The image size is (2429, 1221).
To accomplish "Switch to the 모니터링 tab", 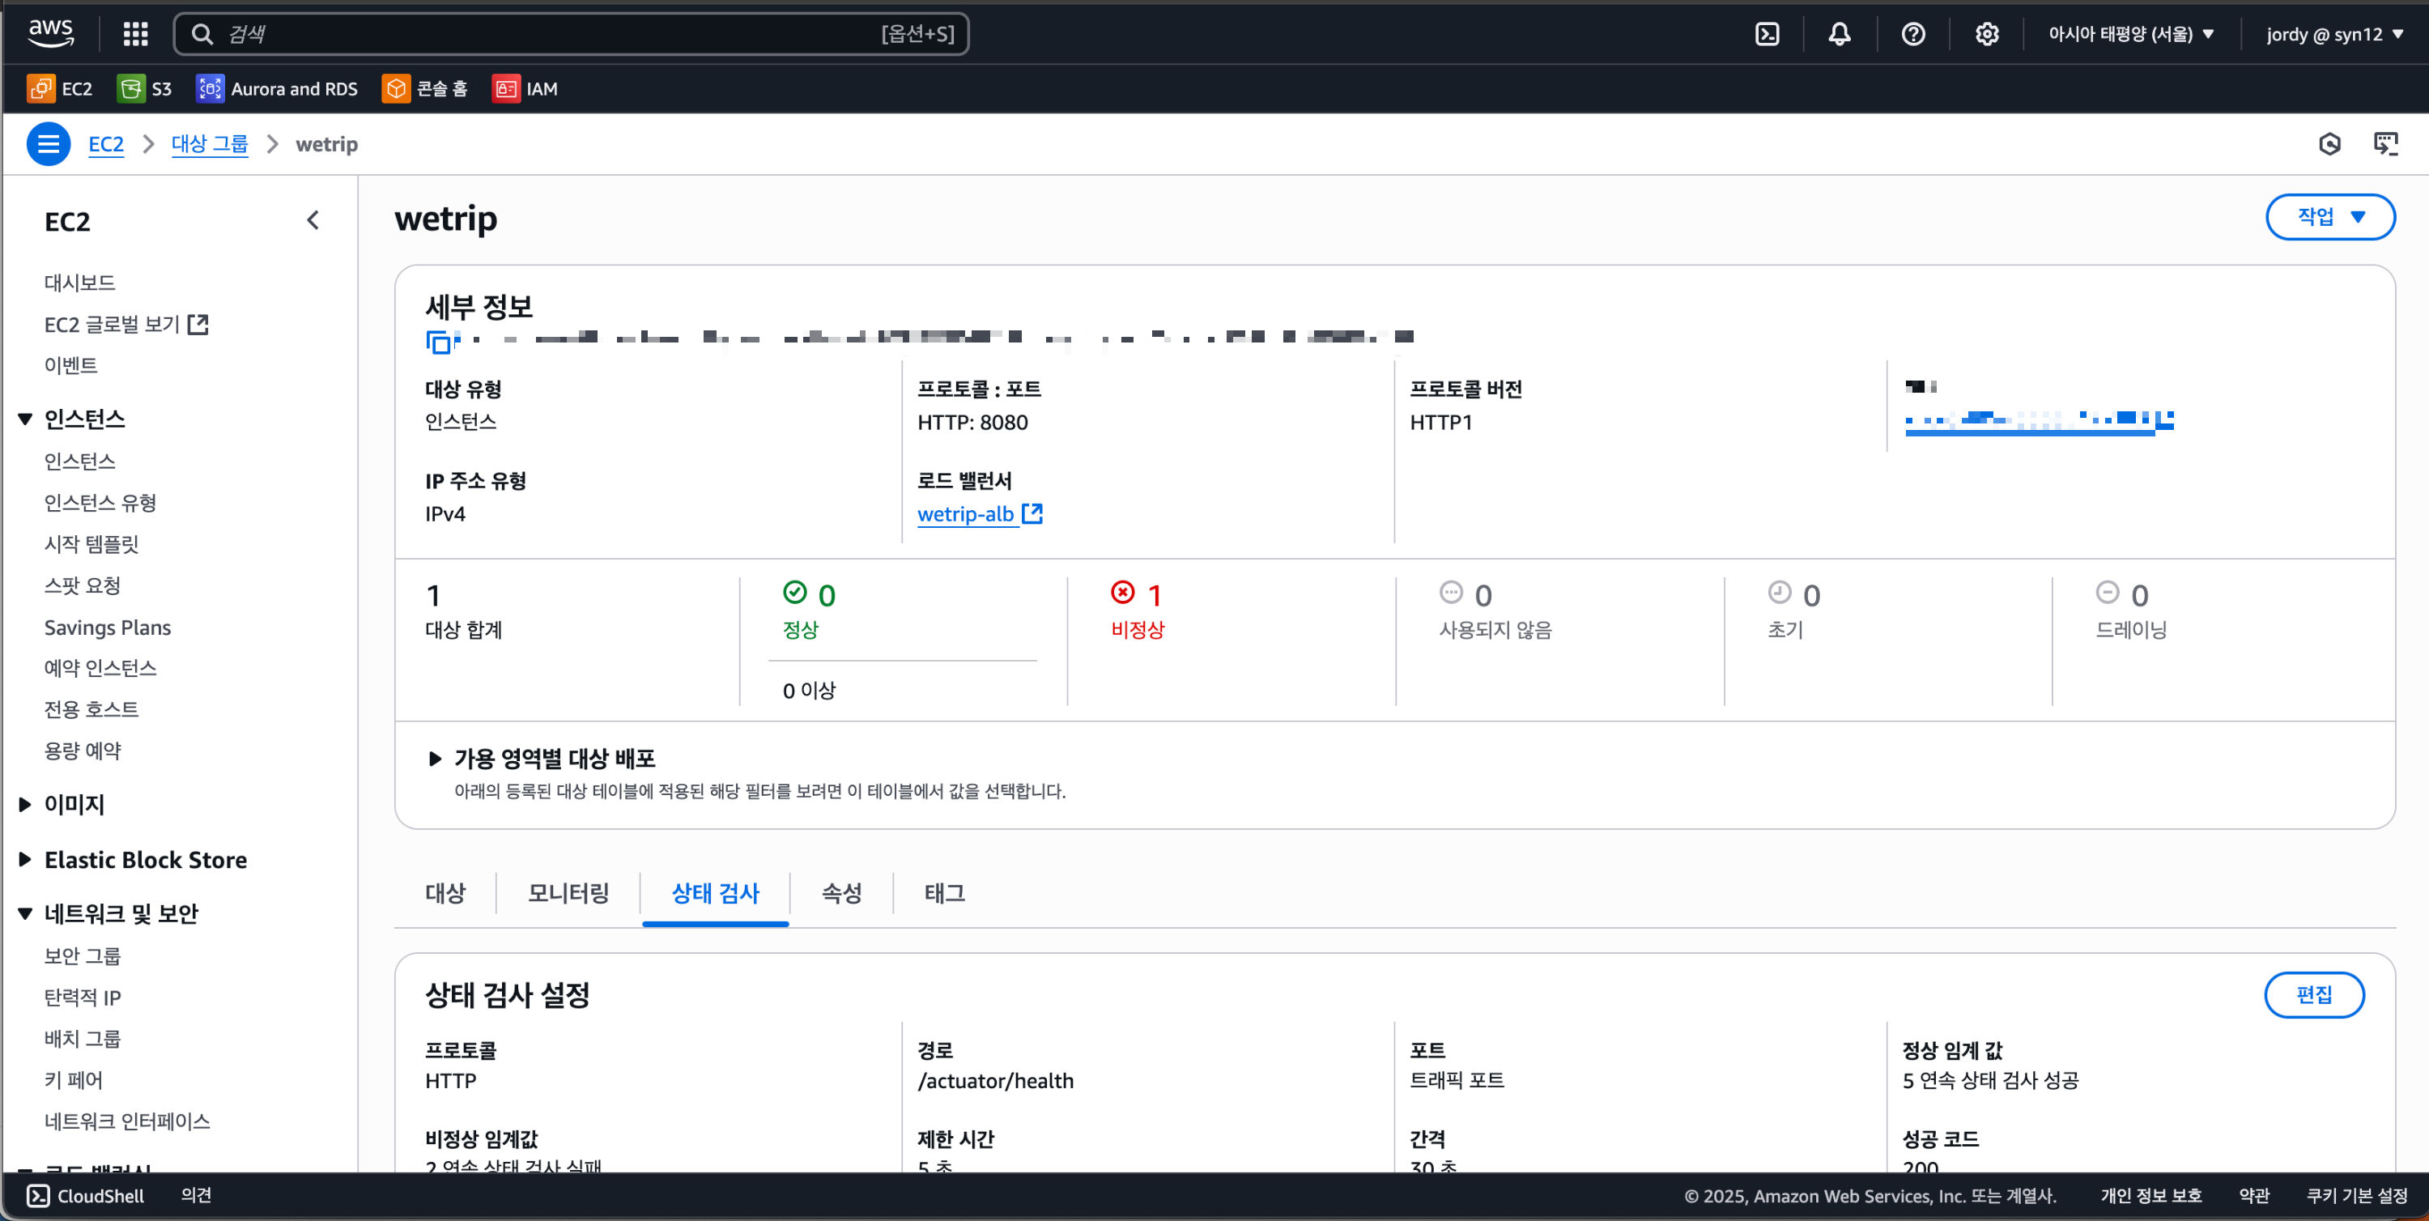I will click(x=568, y=893).
